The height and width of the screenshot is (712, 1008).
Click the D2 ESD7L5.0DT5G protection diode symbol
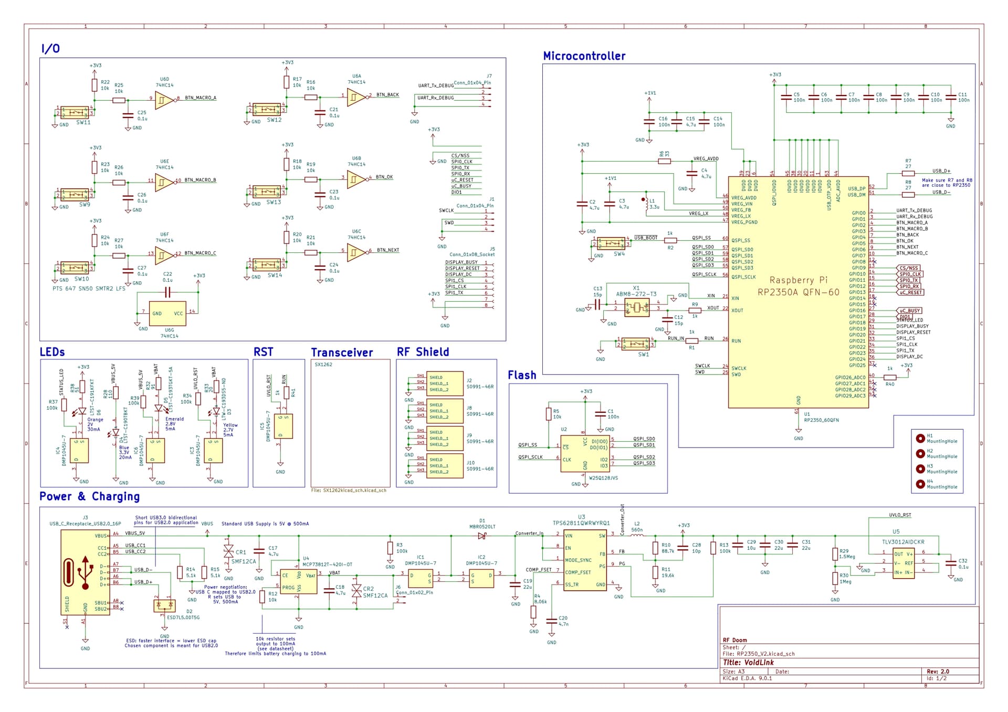point(164,605)
